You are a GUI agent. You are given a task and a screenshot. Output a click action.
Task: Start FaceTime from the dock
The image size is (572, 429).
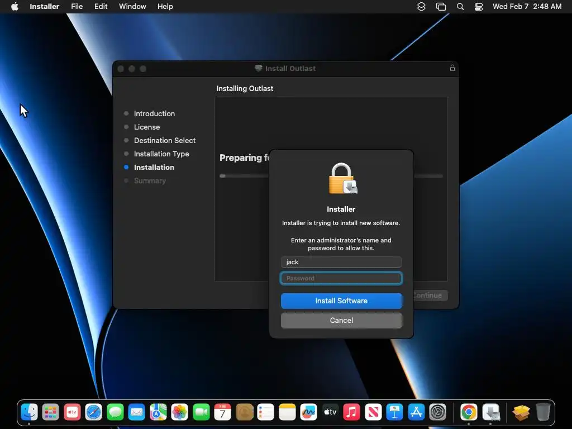(201, 412)
